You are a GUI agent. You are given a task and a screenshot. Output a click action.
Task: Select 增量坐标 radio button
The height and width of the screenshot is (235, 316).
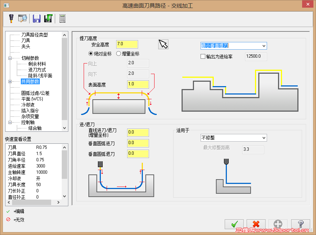coord(118,54)
